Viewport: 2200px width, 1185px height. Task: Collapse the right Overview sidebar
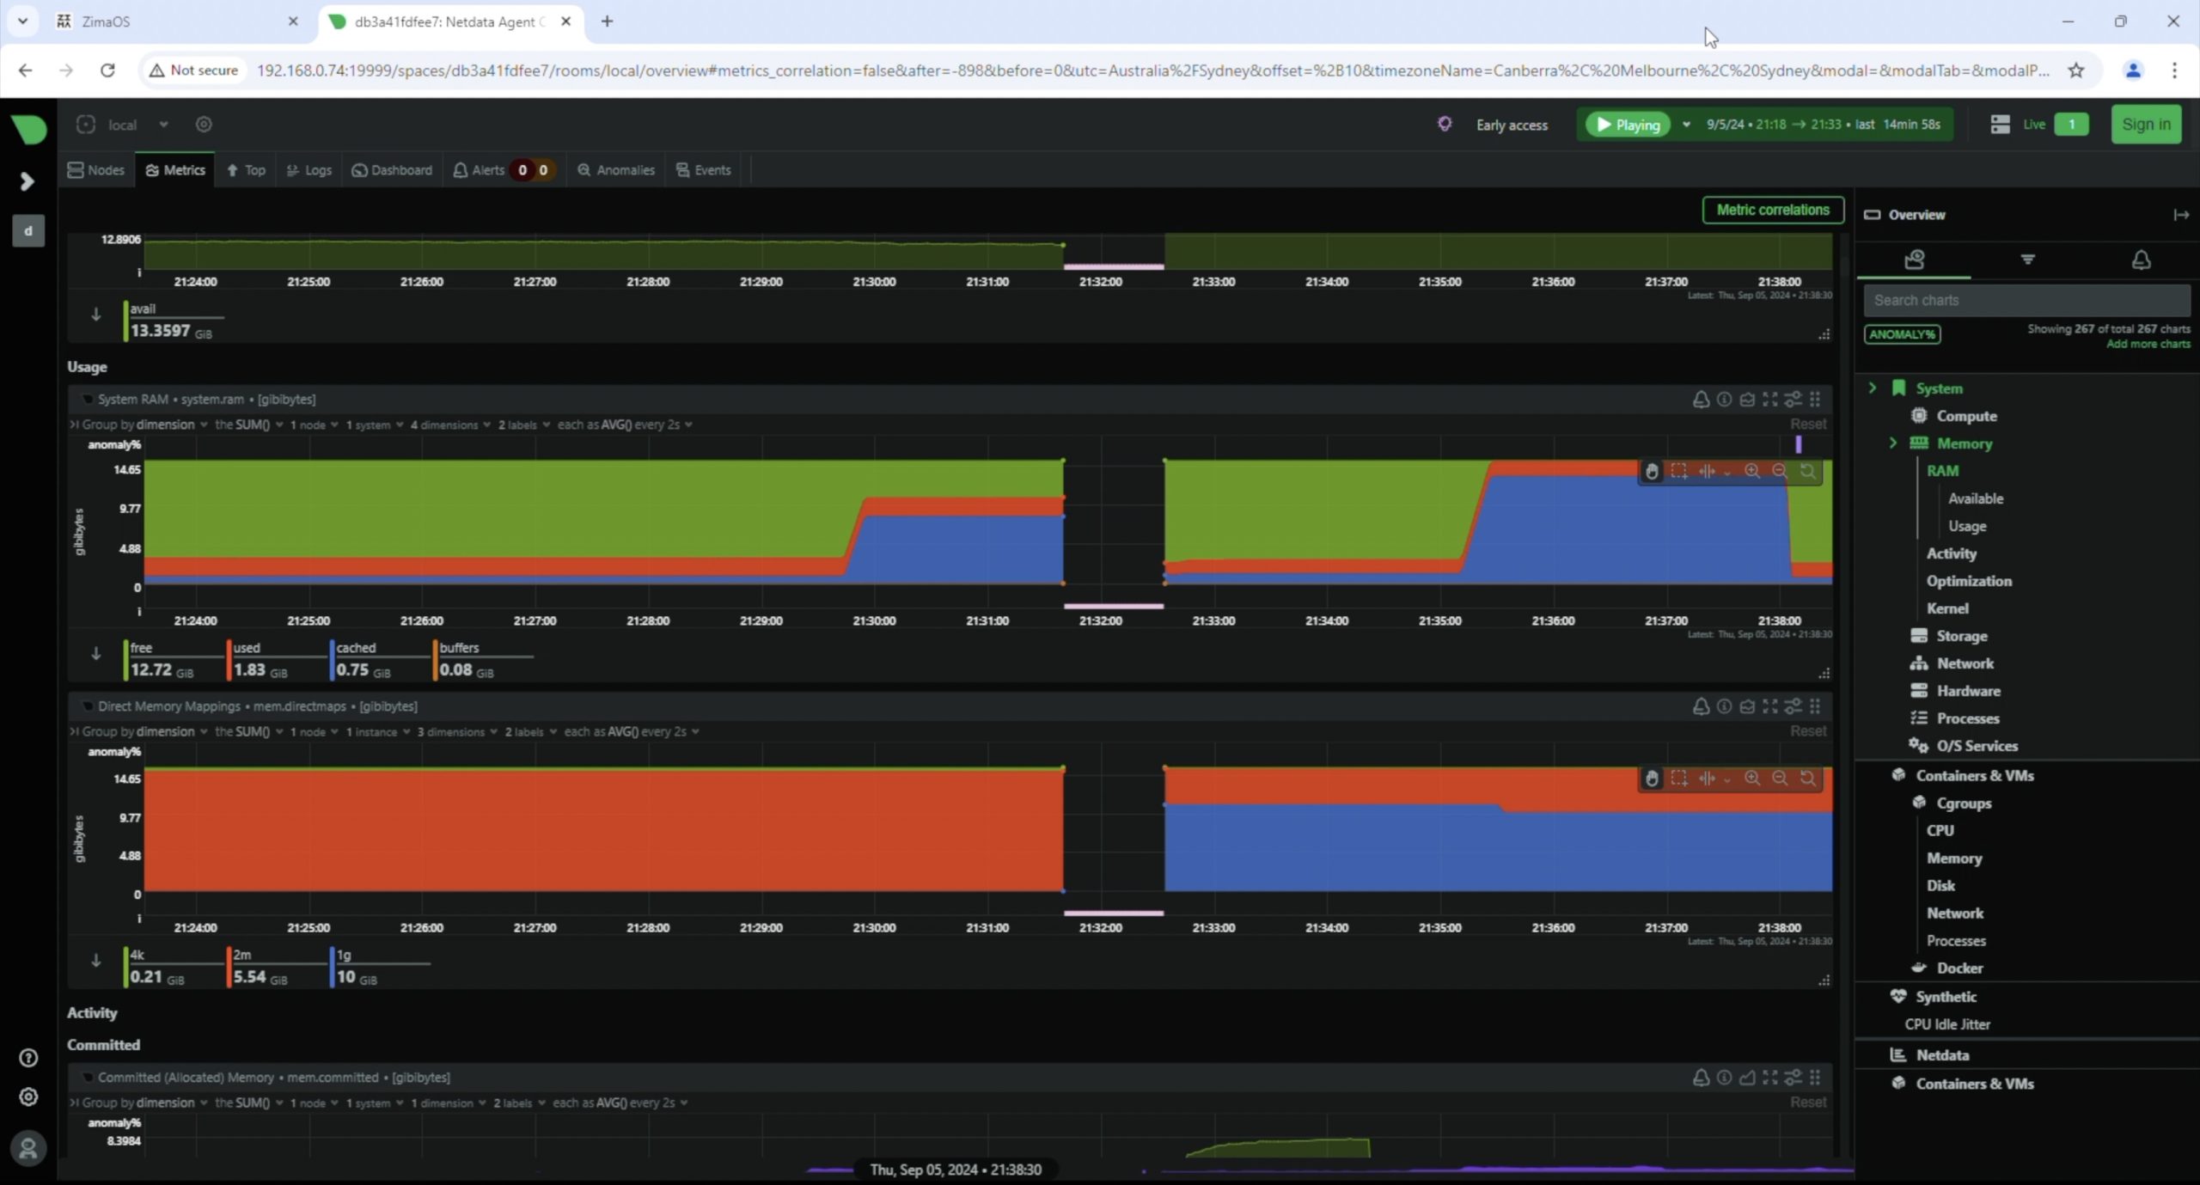pos(2180,215)
